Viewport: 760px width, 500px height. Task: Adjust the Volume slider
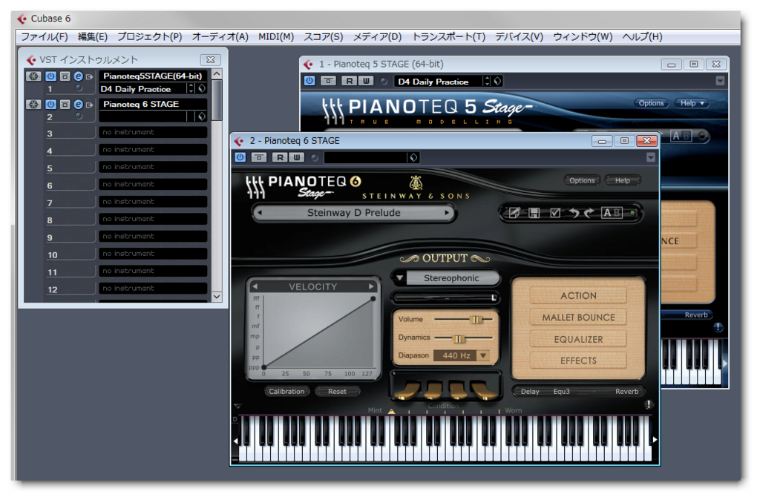click(463, 319)
